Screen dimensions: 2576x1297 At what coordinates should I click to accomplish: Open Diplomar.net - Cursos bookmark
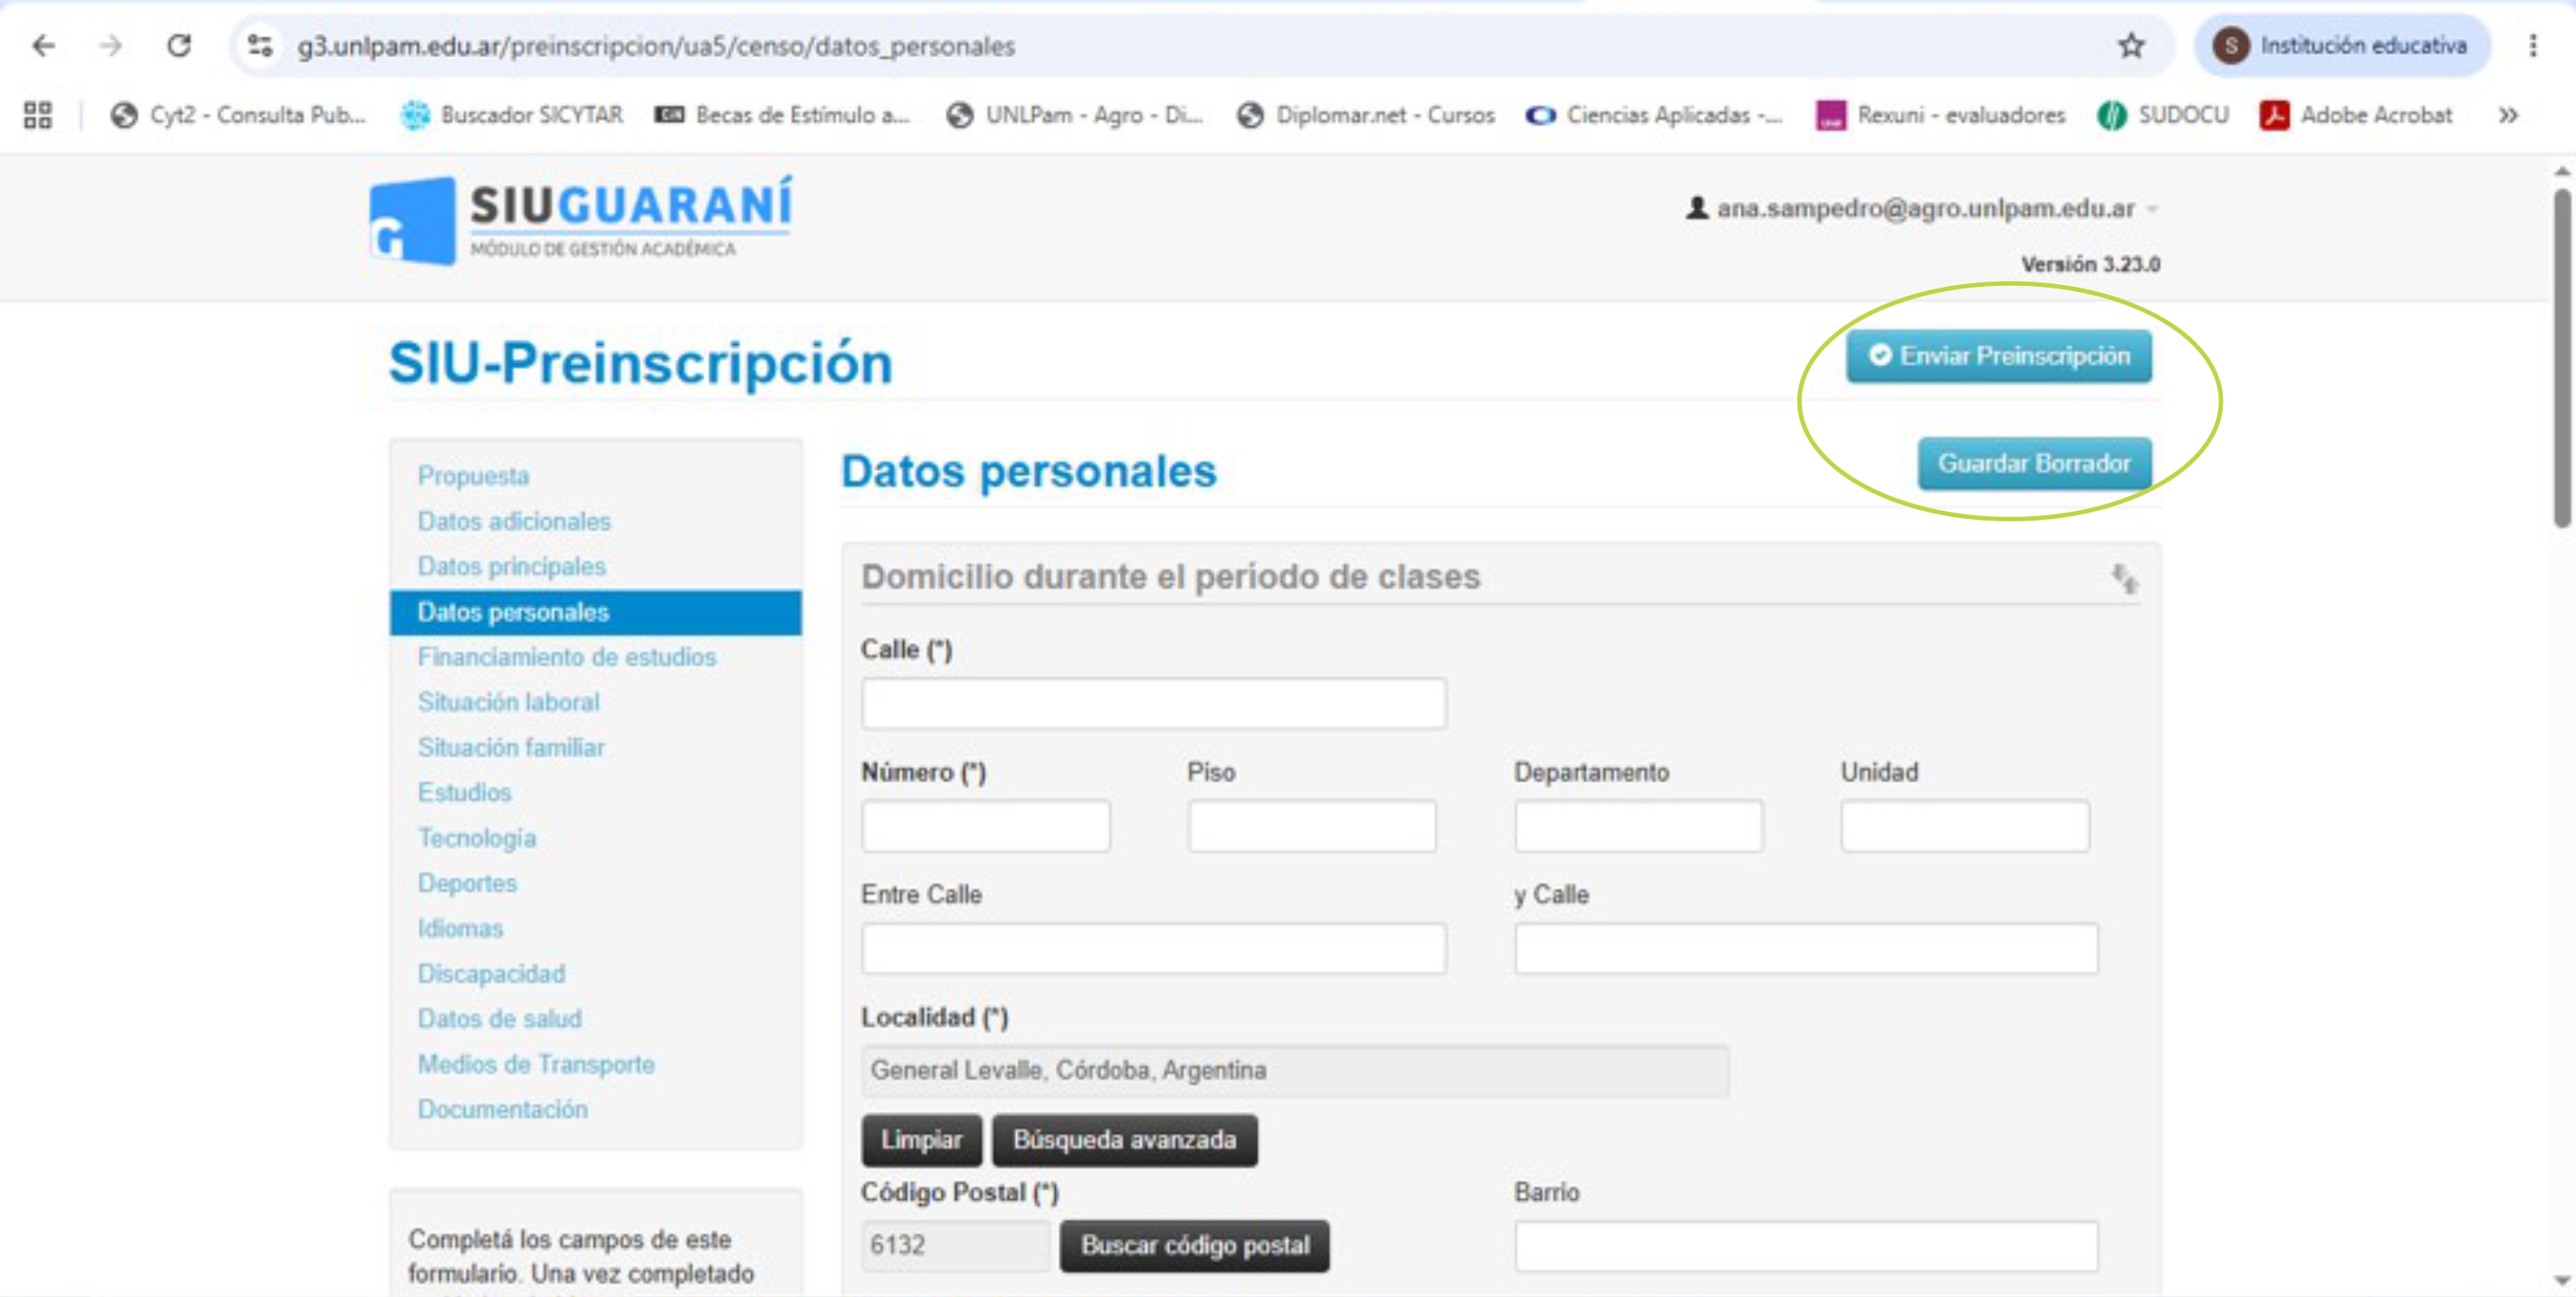click(x=1365, y=116)
